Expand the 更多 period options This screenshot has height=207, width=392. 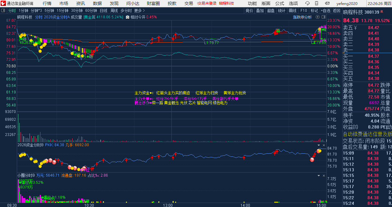tap(139, 11)
